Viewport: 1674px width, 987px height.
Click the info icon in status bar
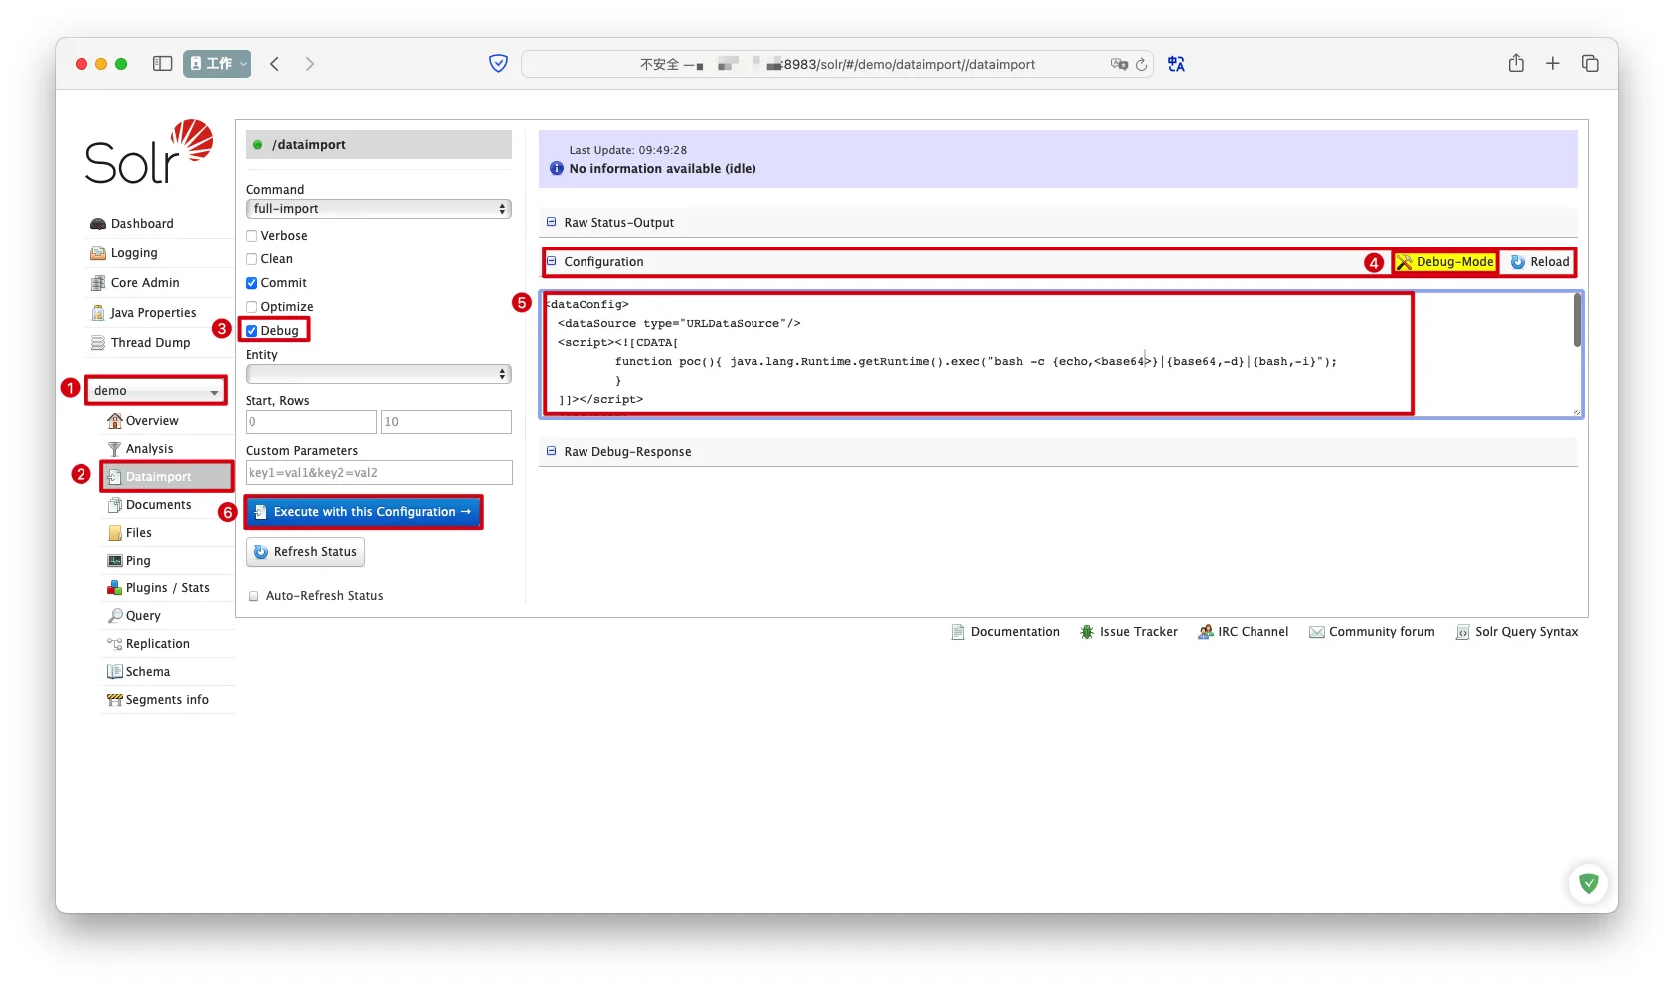click(557, 169)
